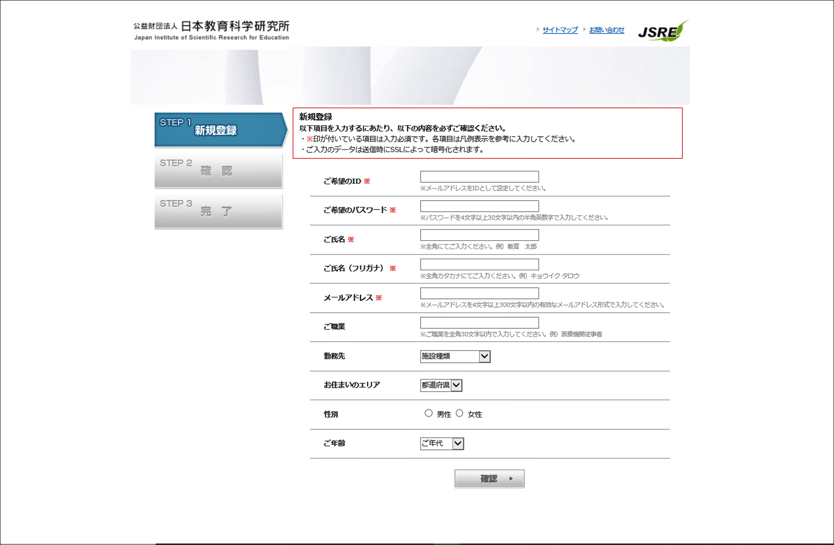Click the JSRE leaf logo
The height and width of the screenshot is (545, 834).
tap(663, 31)
